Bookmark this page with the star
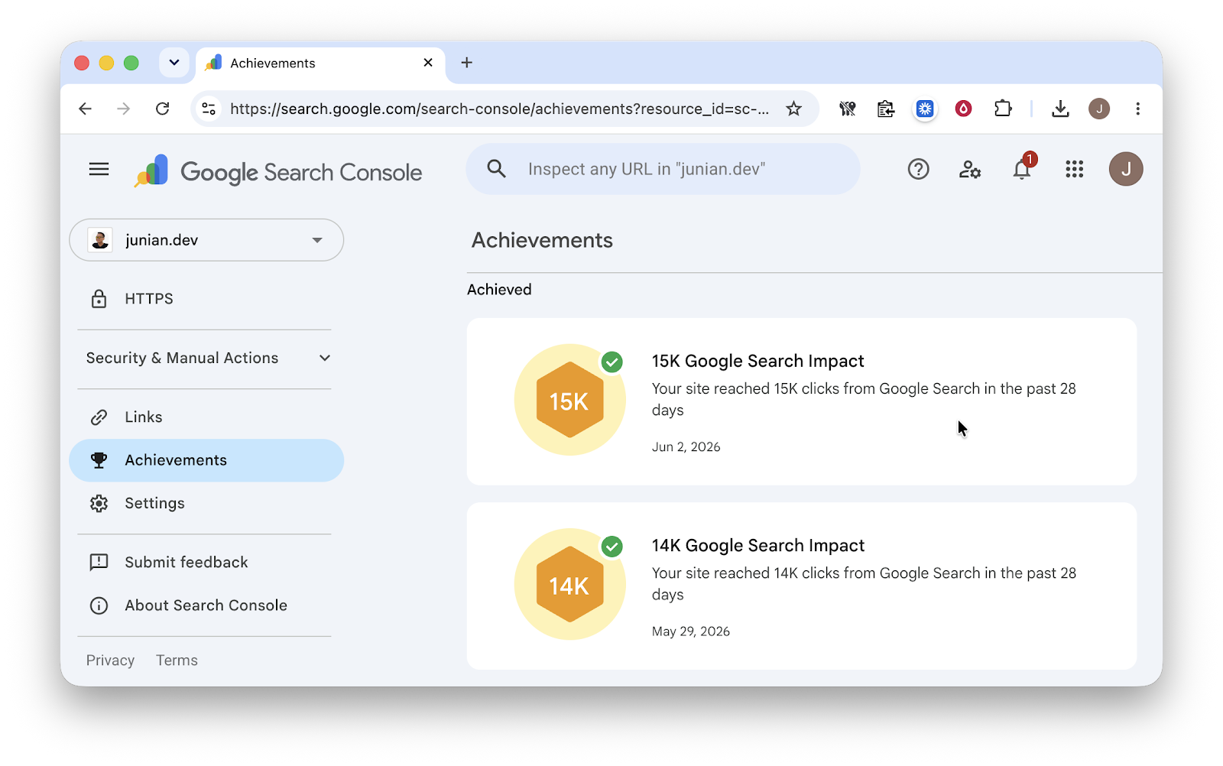The height and width of the screenshot is (766, 1223). tap(793, 109)
